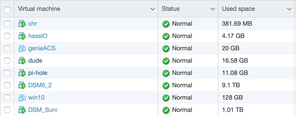Image resolution: width=296 pixels, height=116 pixels.
Task: Click the stopped VM icon beside win10
Action: [22, 98]
